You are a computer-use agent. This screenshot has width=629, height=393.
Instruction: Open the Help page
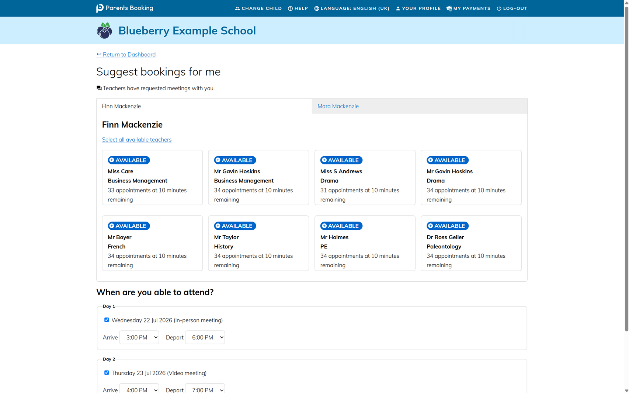click(x=298, y=8)
